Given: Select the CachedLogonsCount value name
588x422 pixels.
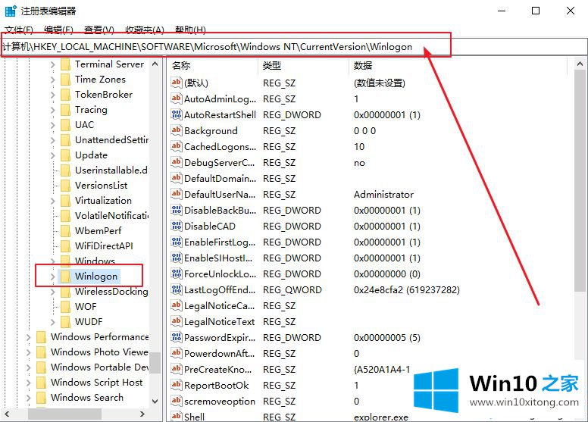Looking at the screenshot, I should [220, 147].
